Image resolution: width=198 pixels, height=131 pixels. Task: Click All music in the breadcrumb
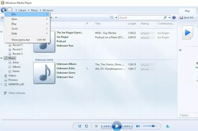[x=48, y=10]
